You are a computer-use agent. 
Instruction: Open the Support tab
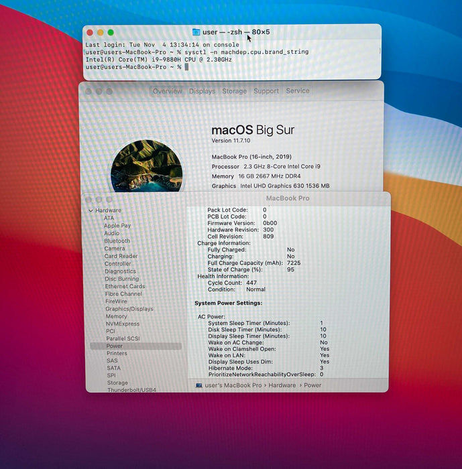[266, 91]
